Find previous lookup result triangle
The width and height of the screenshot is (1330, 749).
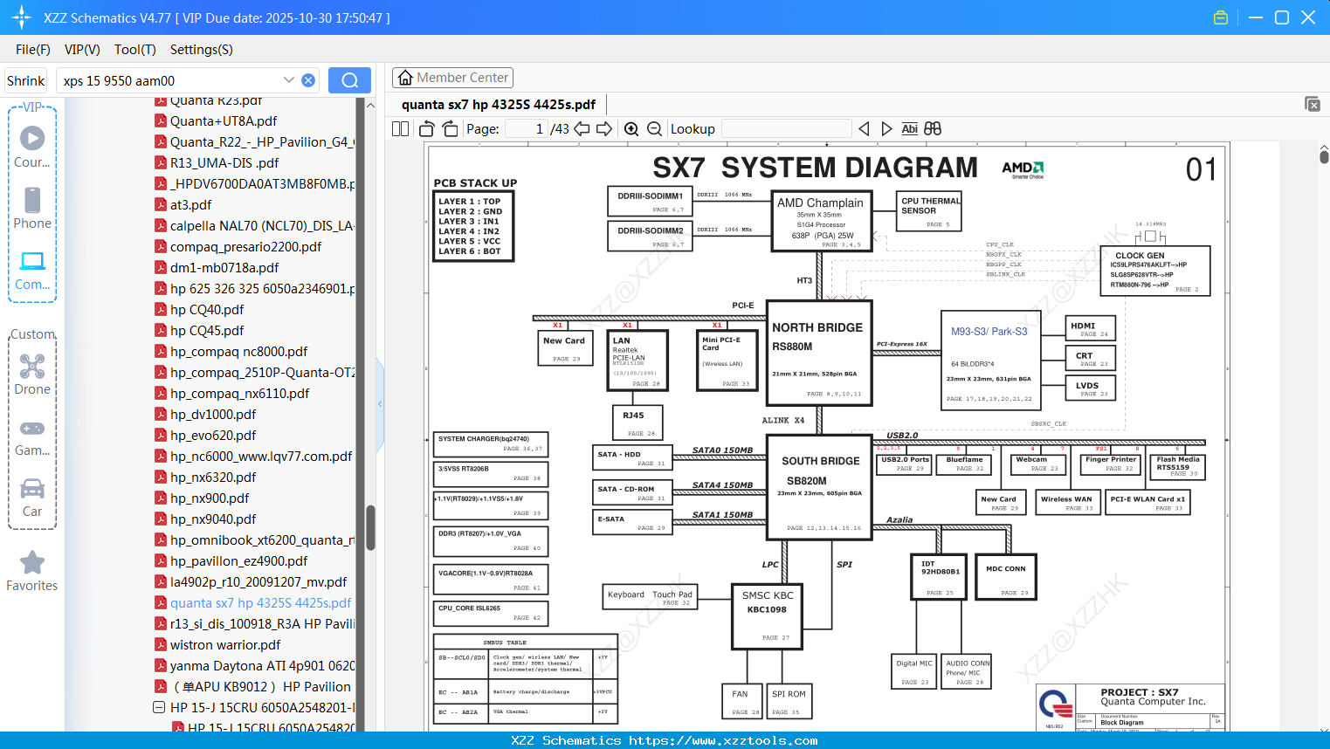click(x=864, y=128)
